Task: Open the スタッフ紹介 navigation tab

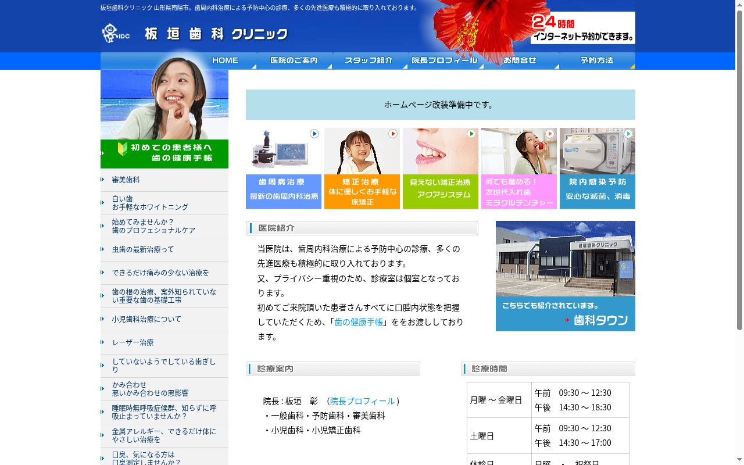Action: coord(371,60)
